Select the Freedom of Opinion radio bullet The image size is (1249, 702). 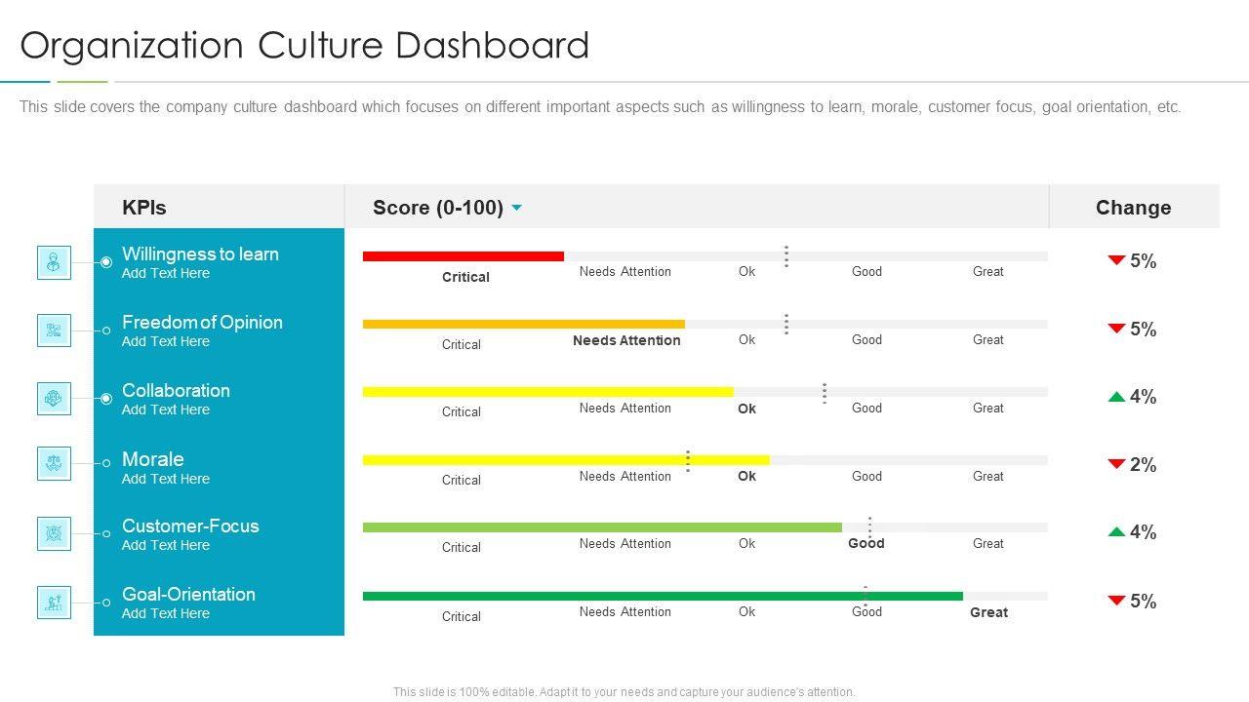coord(106,331)
